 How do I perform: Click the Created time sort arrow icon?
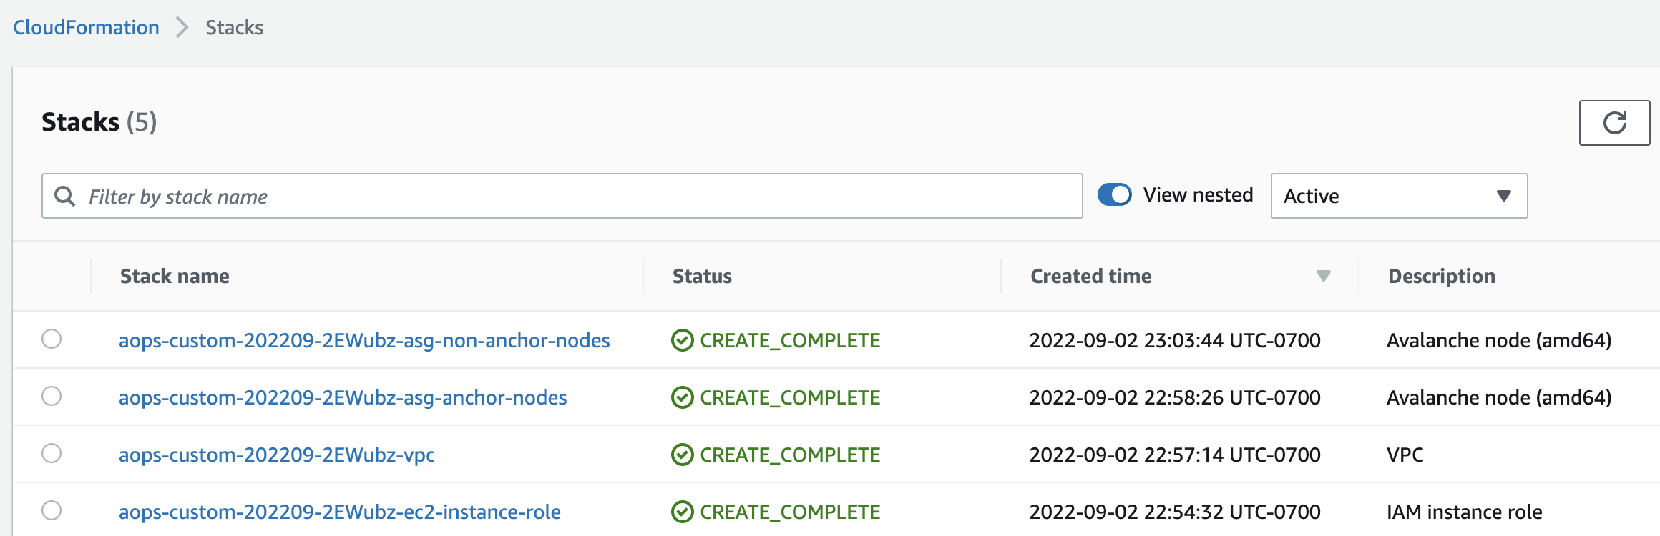(x=1323, y=276)
